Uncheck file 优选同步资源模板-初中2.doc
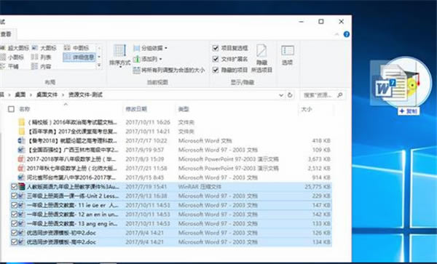 14,233
